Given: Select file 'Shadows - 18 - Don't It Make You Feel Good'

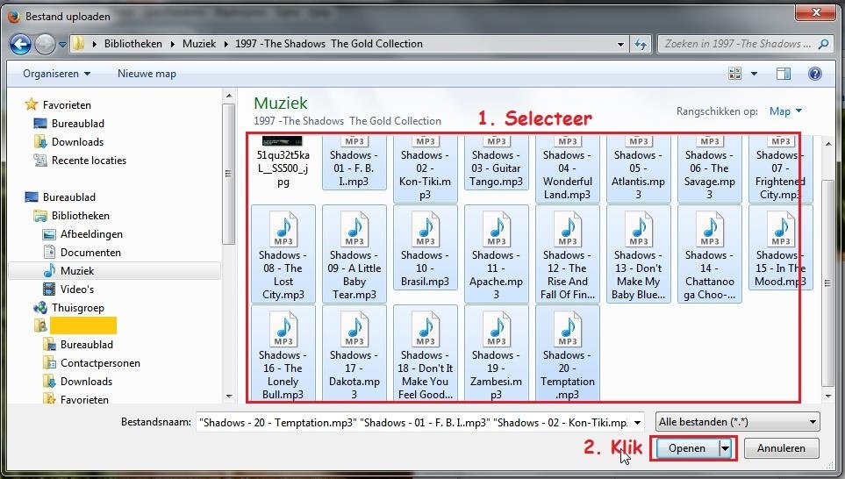Looking at the screenshot, I should pos(426,354).
